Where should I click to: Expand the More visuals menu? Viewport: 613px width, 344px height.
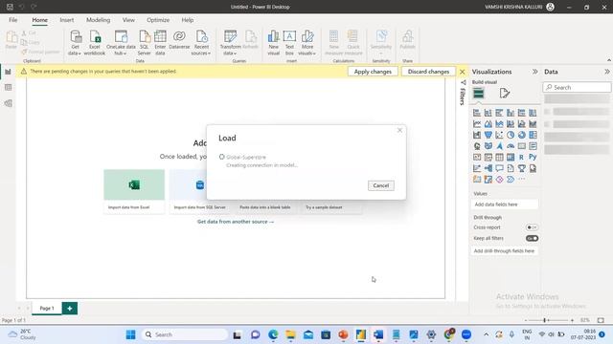(x=306, y=43)
